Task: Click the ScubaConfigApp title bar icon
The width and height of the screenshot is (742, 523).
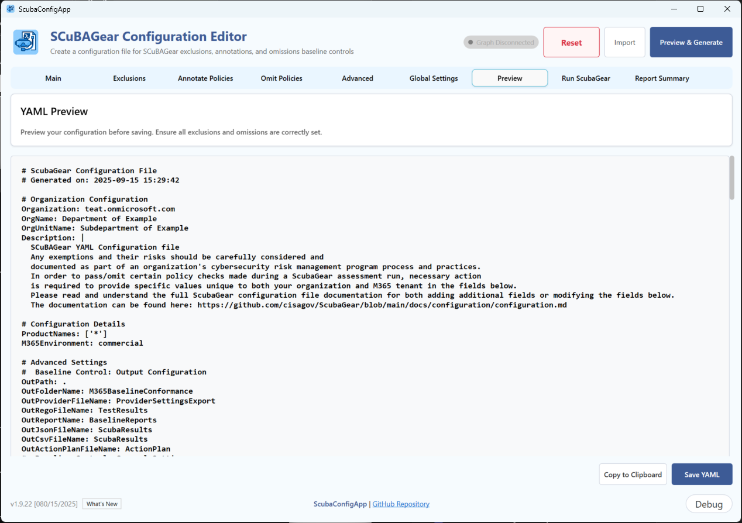Action: coord(10,9)
